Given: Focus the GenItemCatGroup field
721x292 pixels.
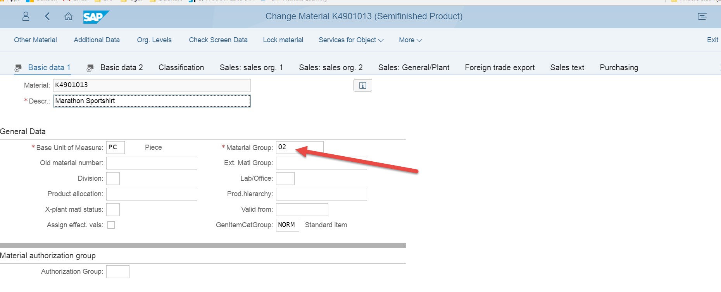Looking at the screenshot, I should (x=288, y=225).
